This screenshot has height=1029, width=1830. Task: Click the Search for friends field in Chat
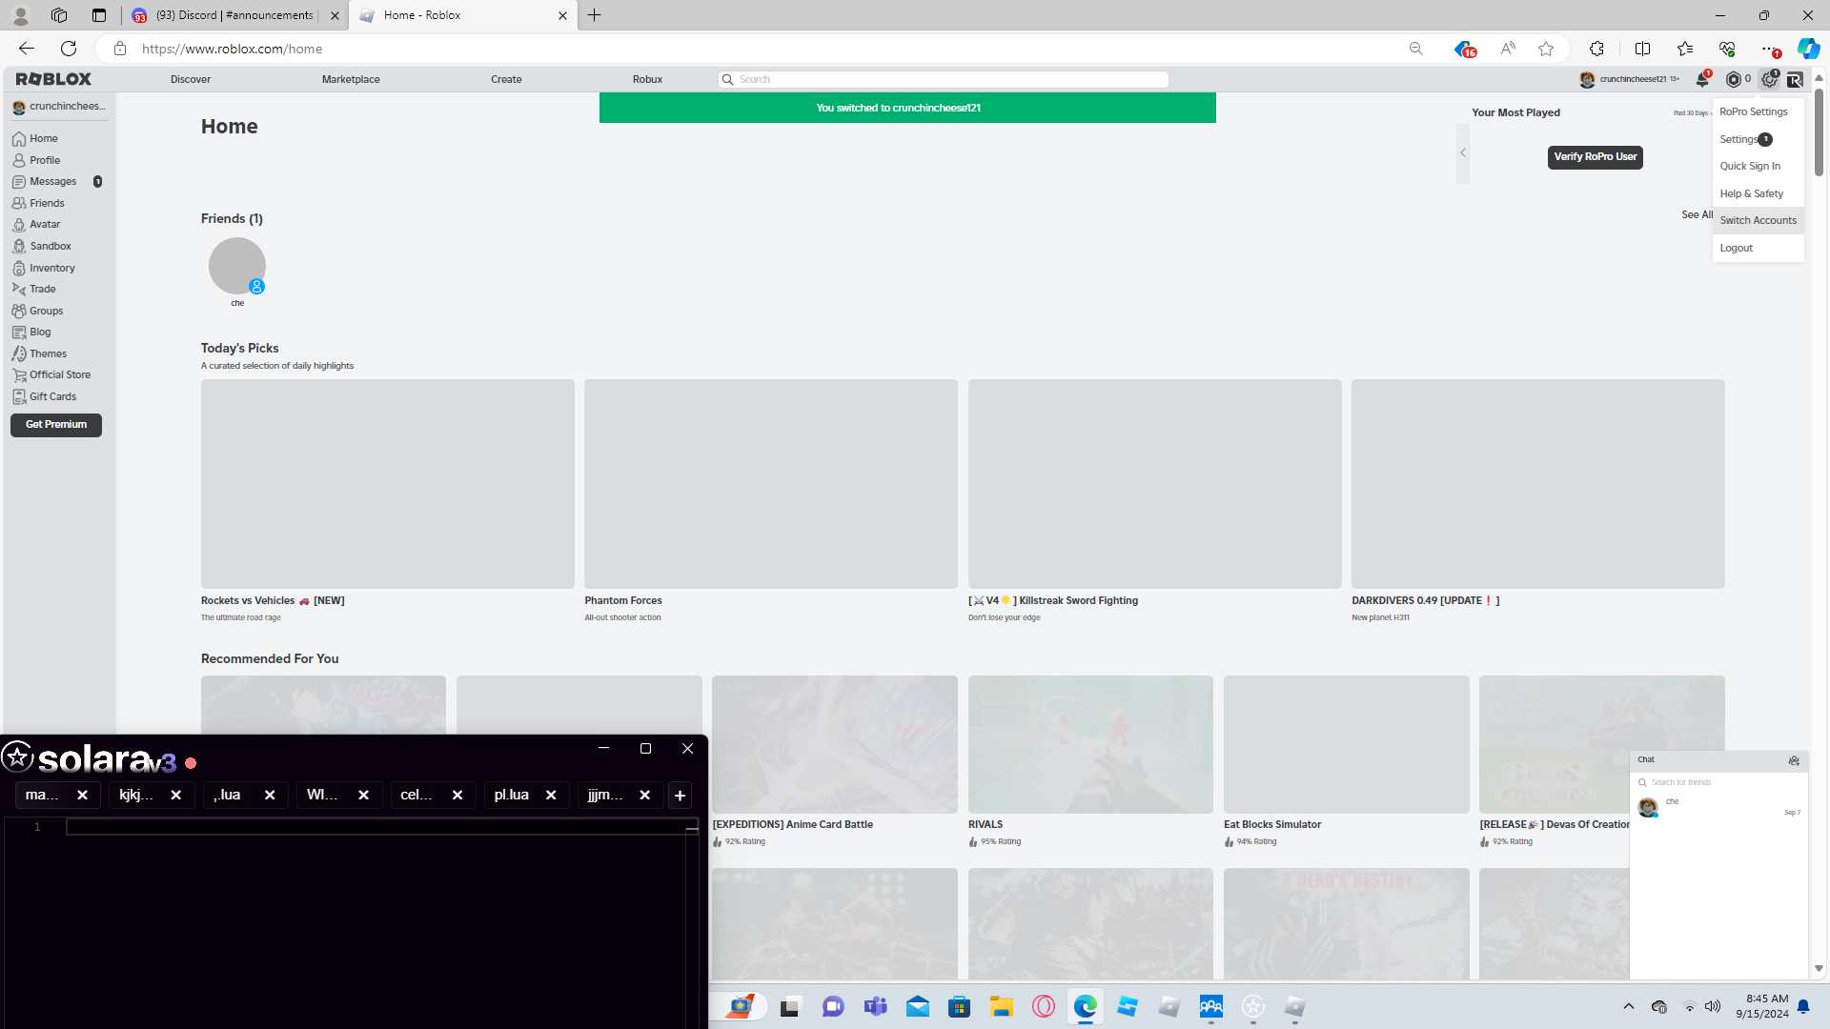[1718, 782]
